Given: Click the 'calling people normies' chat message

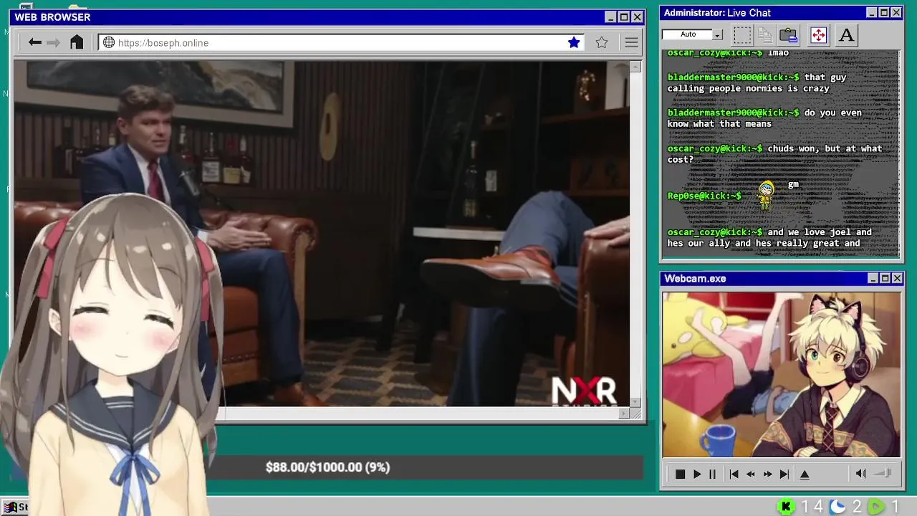Looking at the screenshot, I should coord(757,82).
